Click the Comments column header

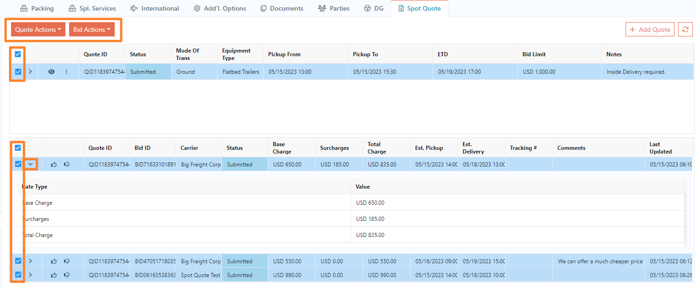tap(598, 148)
